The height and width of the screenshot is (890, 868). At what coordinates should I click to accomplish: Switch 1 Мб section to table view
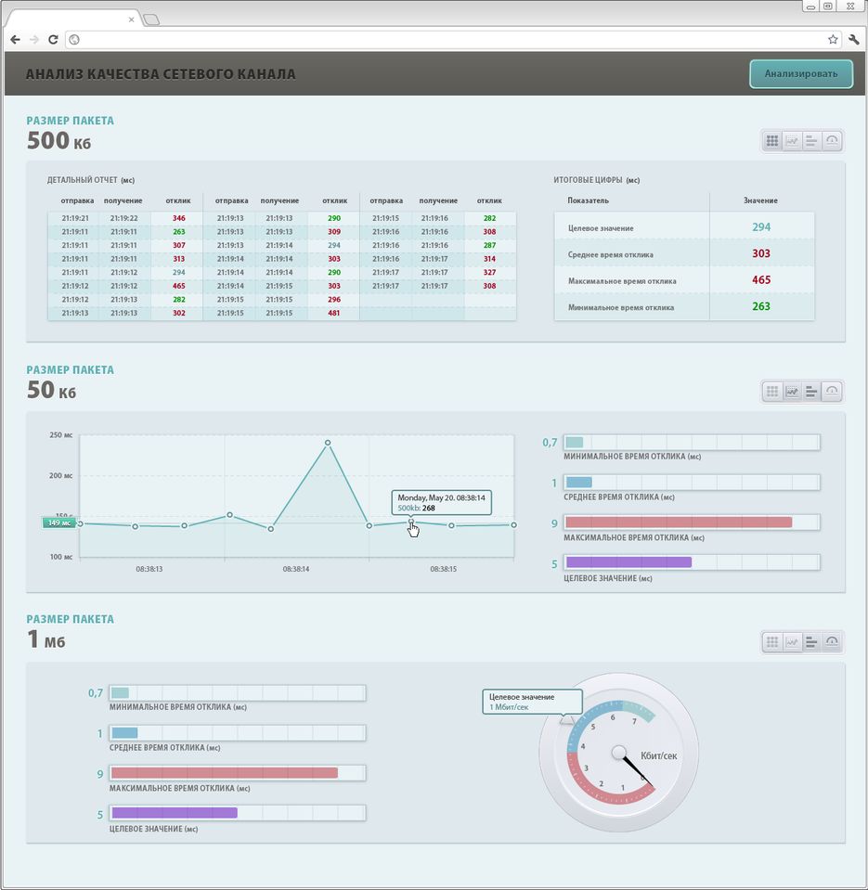point(772,642)
